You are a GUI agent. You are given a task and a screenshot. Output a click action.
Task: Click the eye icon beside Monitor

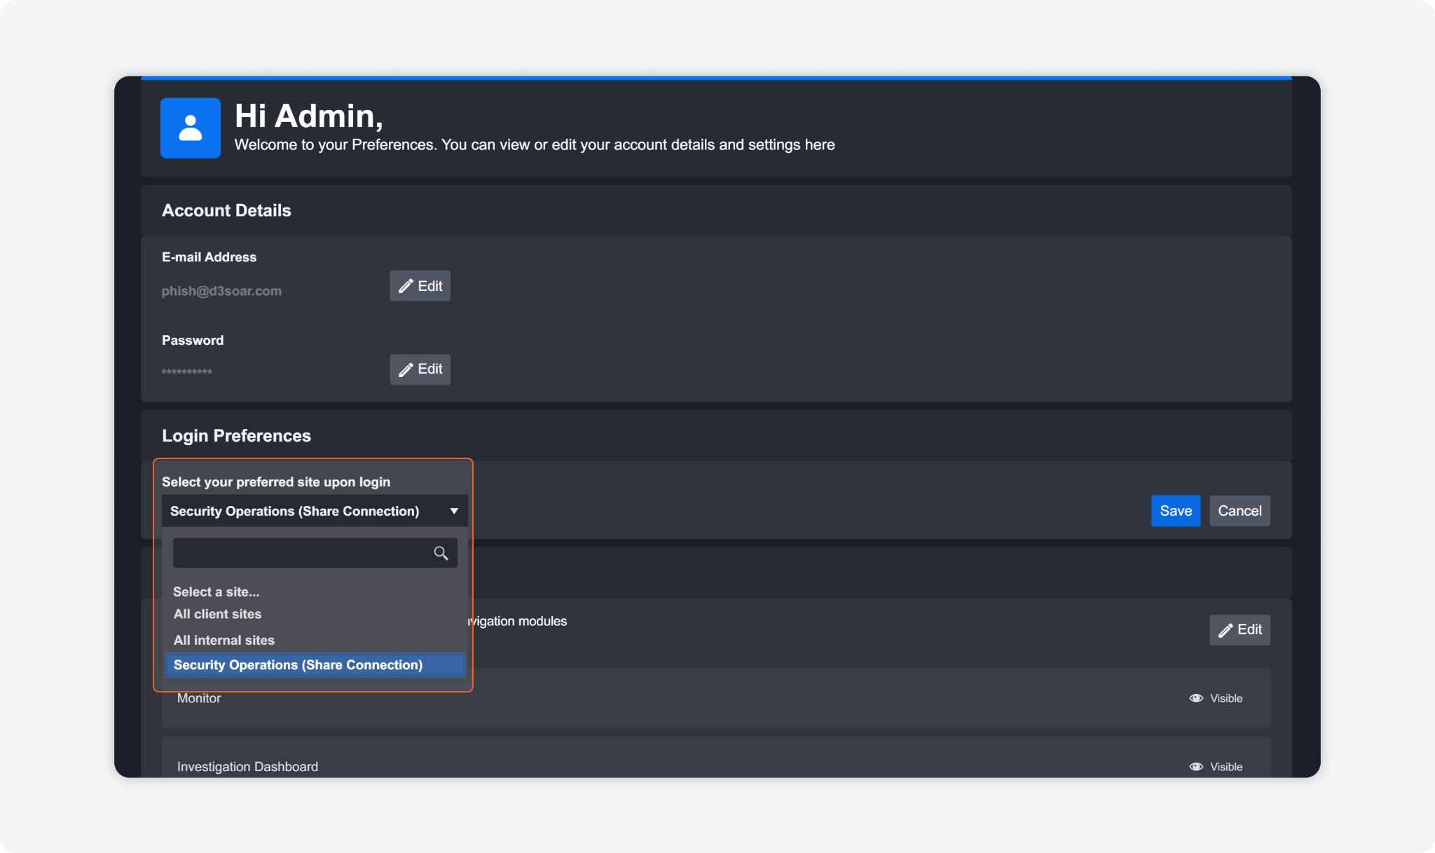[x=1196, y=698]
